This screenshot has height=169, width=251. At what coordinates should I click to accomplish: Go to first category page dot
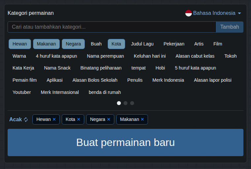coord(119,103)
